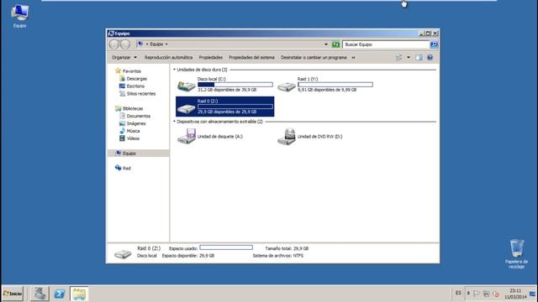Viewport: 538px width, 302px height.
Task: Click the C: drive usage bar
Action: [x=235, y=84]
